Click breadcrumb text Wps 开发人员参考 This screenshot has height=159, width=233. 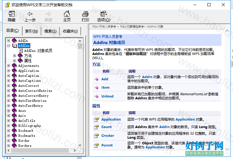[x=104, y=27]
